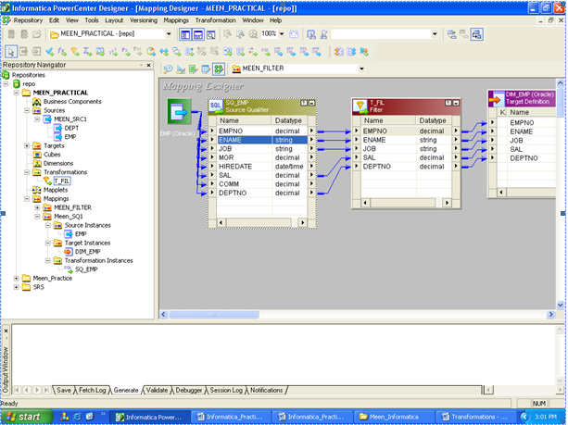The height and width of the screenshot is (425, 568).
Task: Open the Target Designer tool
Action: point(181,69)
